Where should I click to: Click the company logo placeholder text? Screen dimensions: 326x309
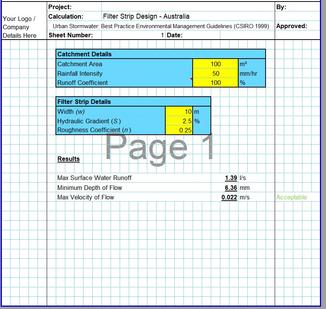[x=20, y=27]
